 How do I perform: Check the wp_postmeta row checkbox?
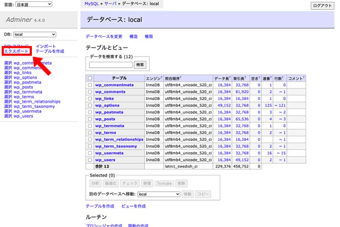tap(90, 112)
